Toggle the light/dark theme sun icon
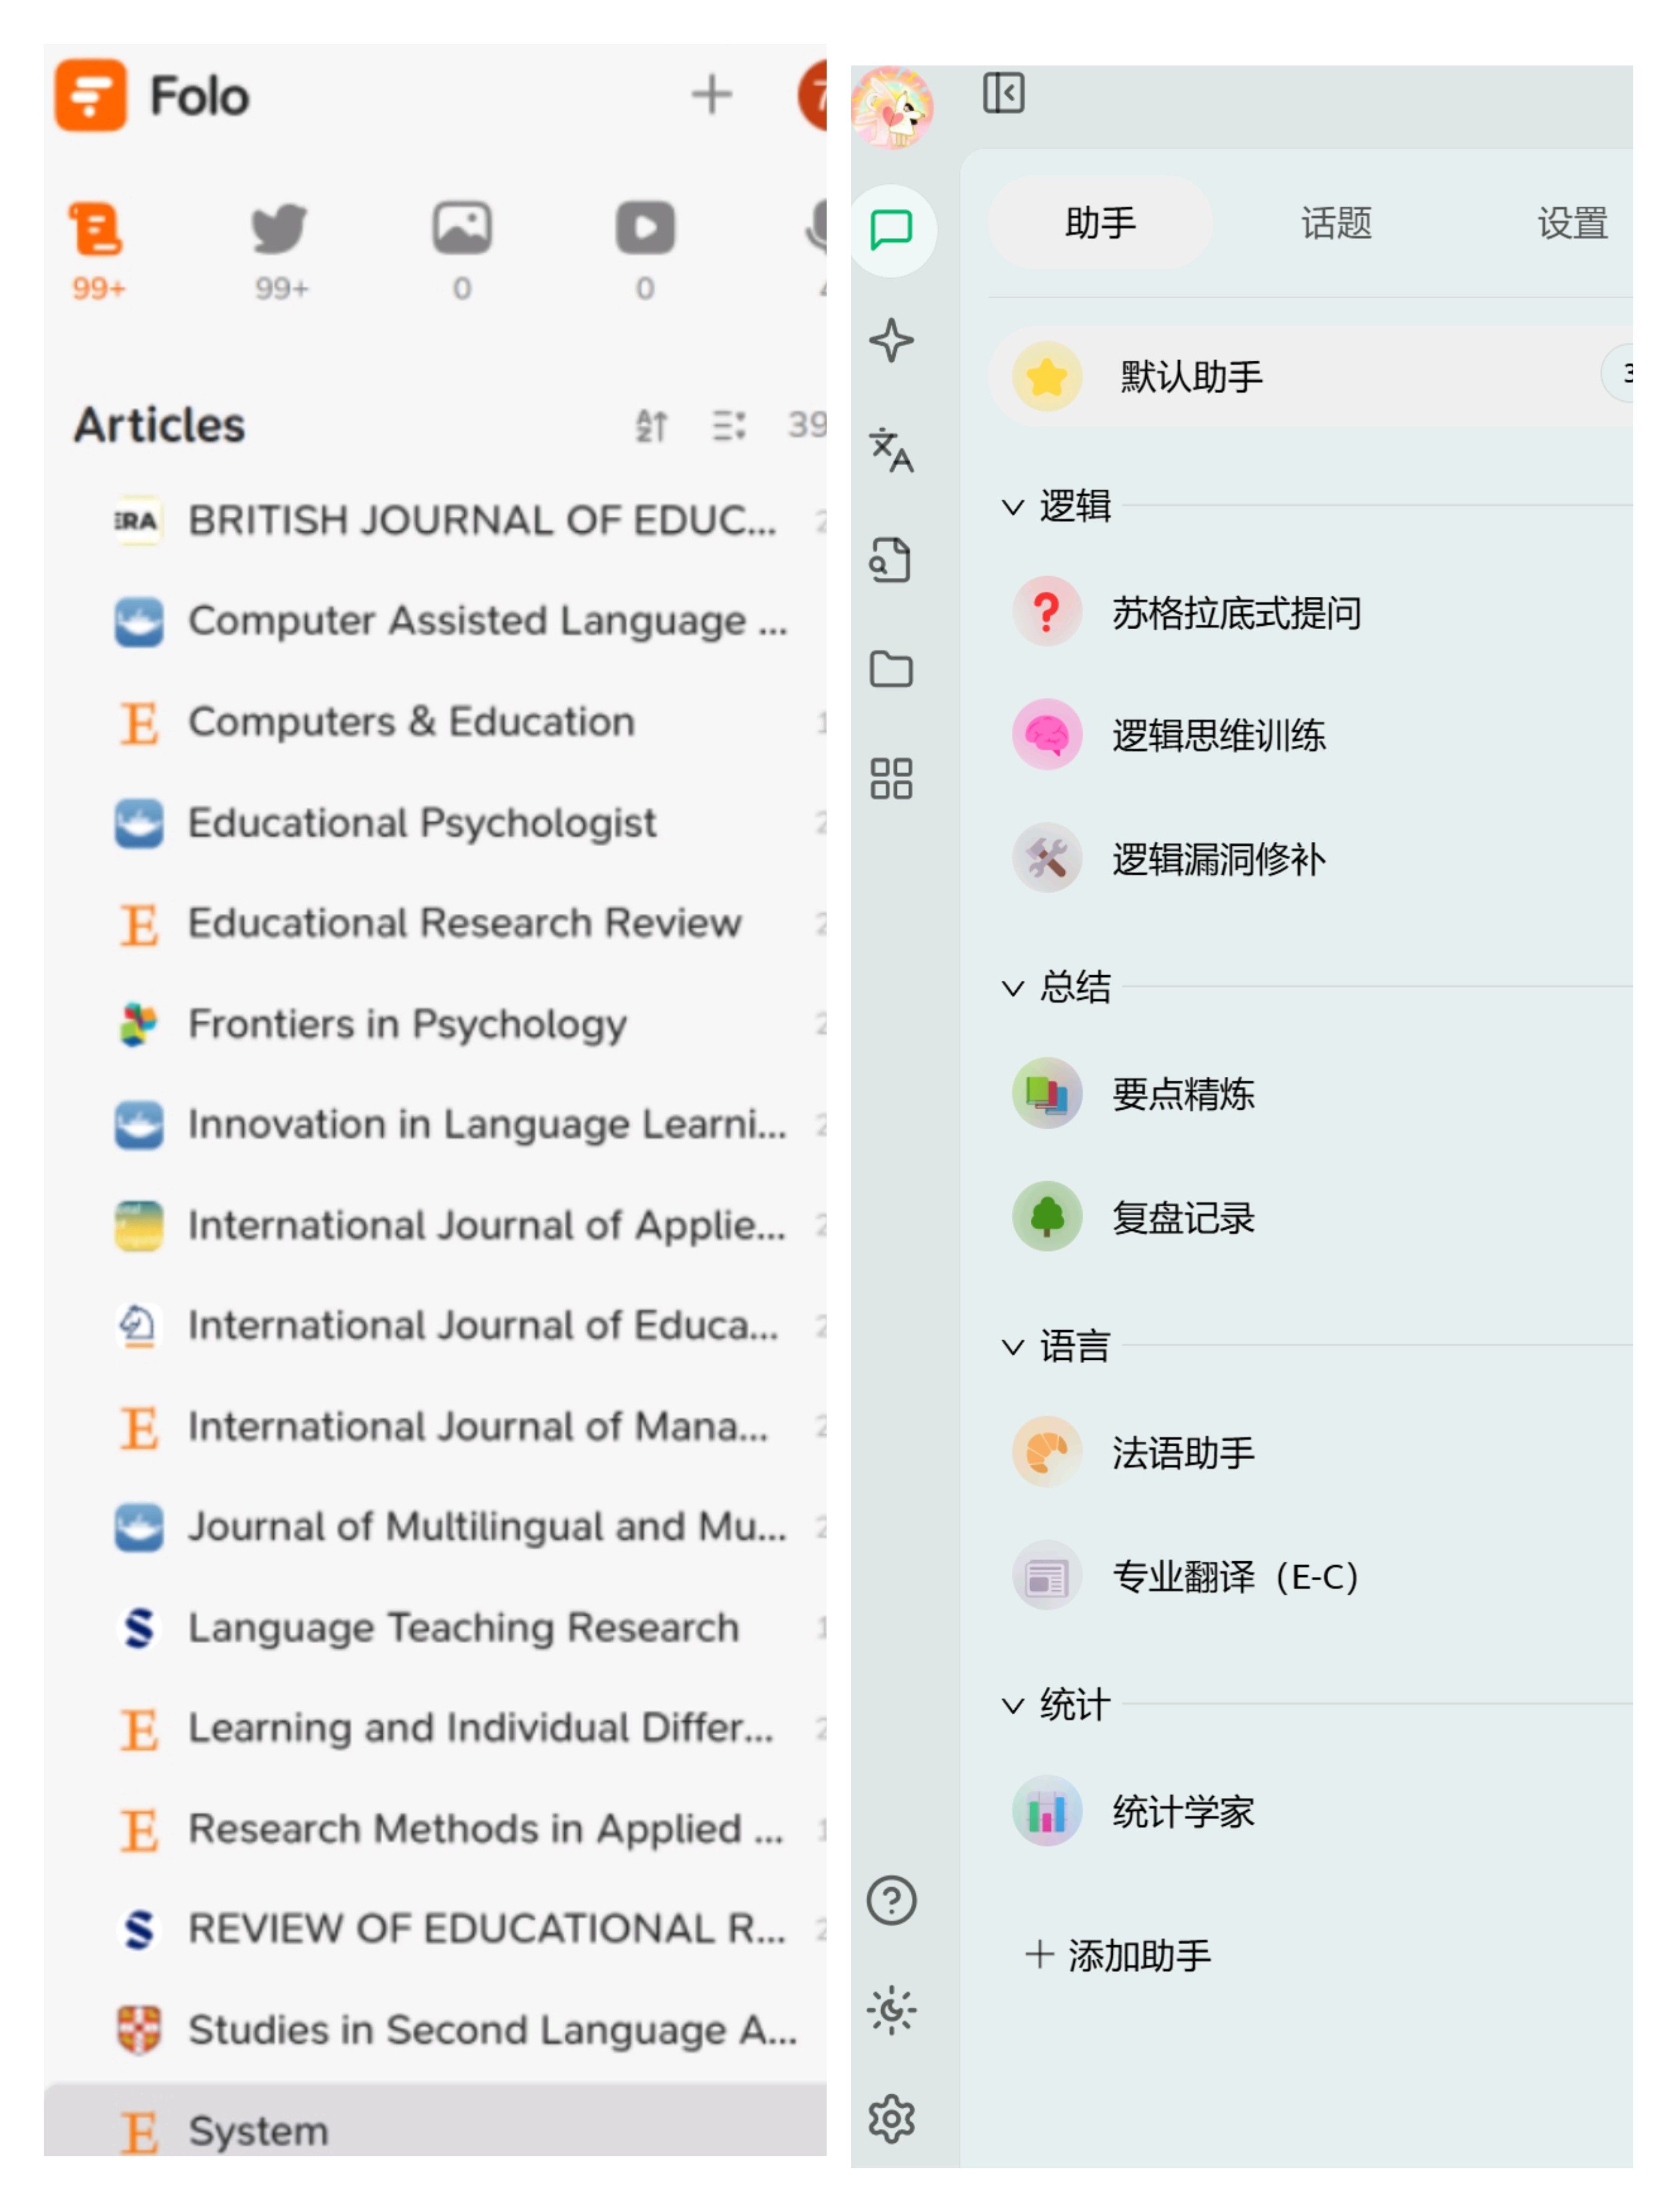The height and width of the screenshot is (2212, 1677). pos(891,2010)
